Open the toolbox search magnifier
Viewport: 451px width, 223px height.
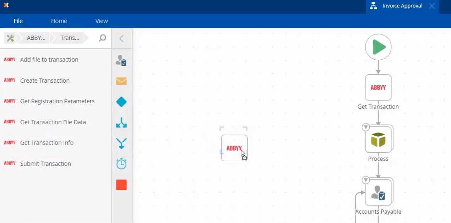point(102,38)
